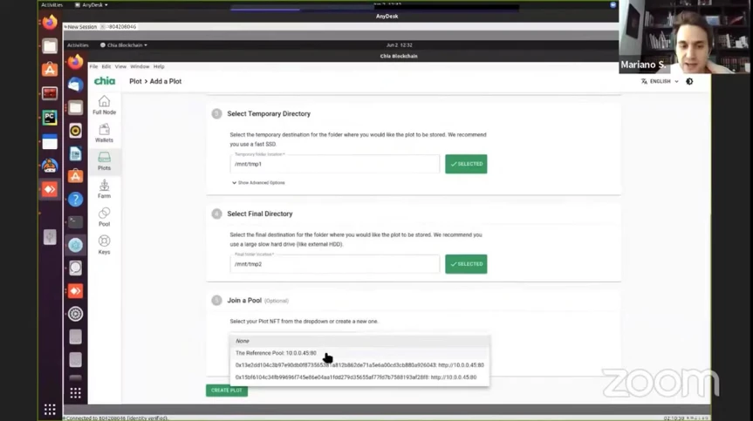Image resolution: width=753 pixels, height=421 pixels.
Task: Click the final folder location field
Action: tap(335, 264)
